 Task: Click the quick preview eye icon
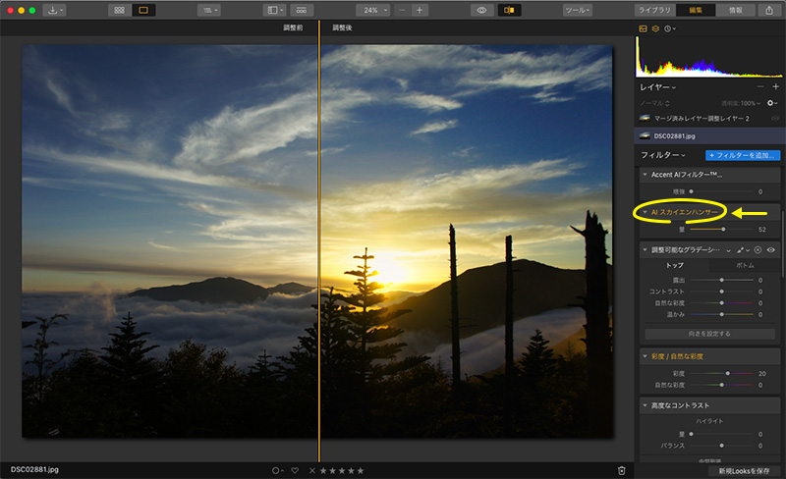point(481,10)
